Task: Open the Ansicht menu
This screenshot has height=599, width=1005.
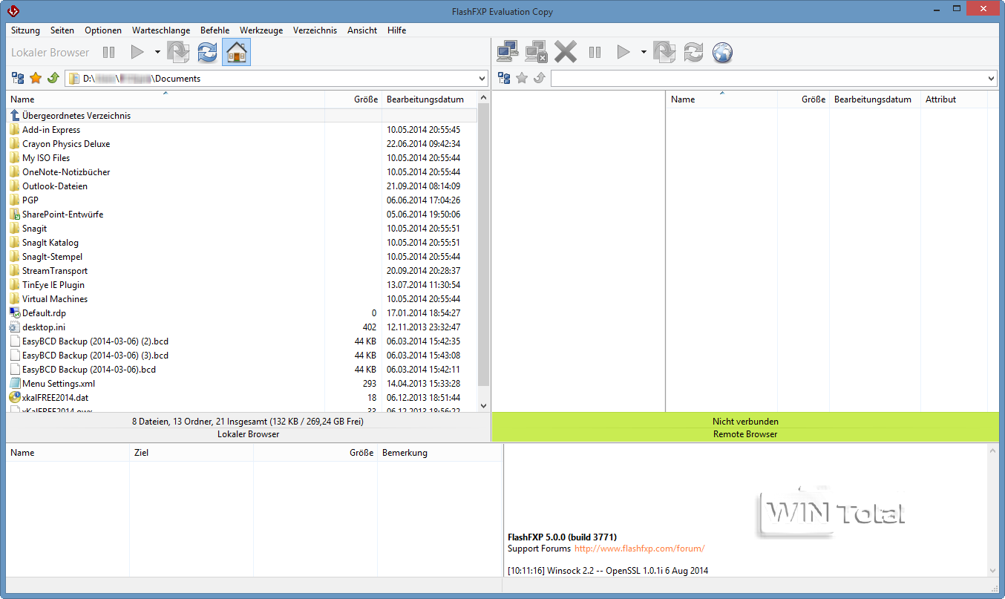Action: tap(362, 30)
